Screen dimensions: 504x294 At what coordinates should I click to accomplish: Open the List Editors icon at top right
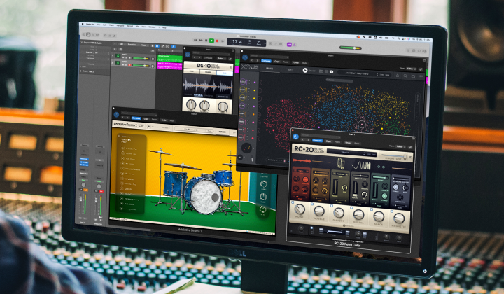(x=408, y=50)
